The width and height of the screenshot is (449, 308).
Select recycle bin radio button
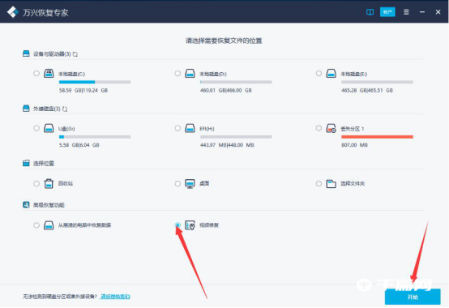coord(36,183)
